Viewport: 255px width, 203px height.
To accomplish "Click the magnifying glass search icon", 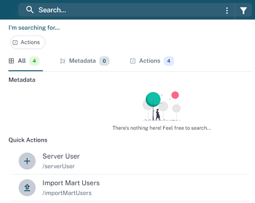I will click(30, 10).
